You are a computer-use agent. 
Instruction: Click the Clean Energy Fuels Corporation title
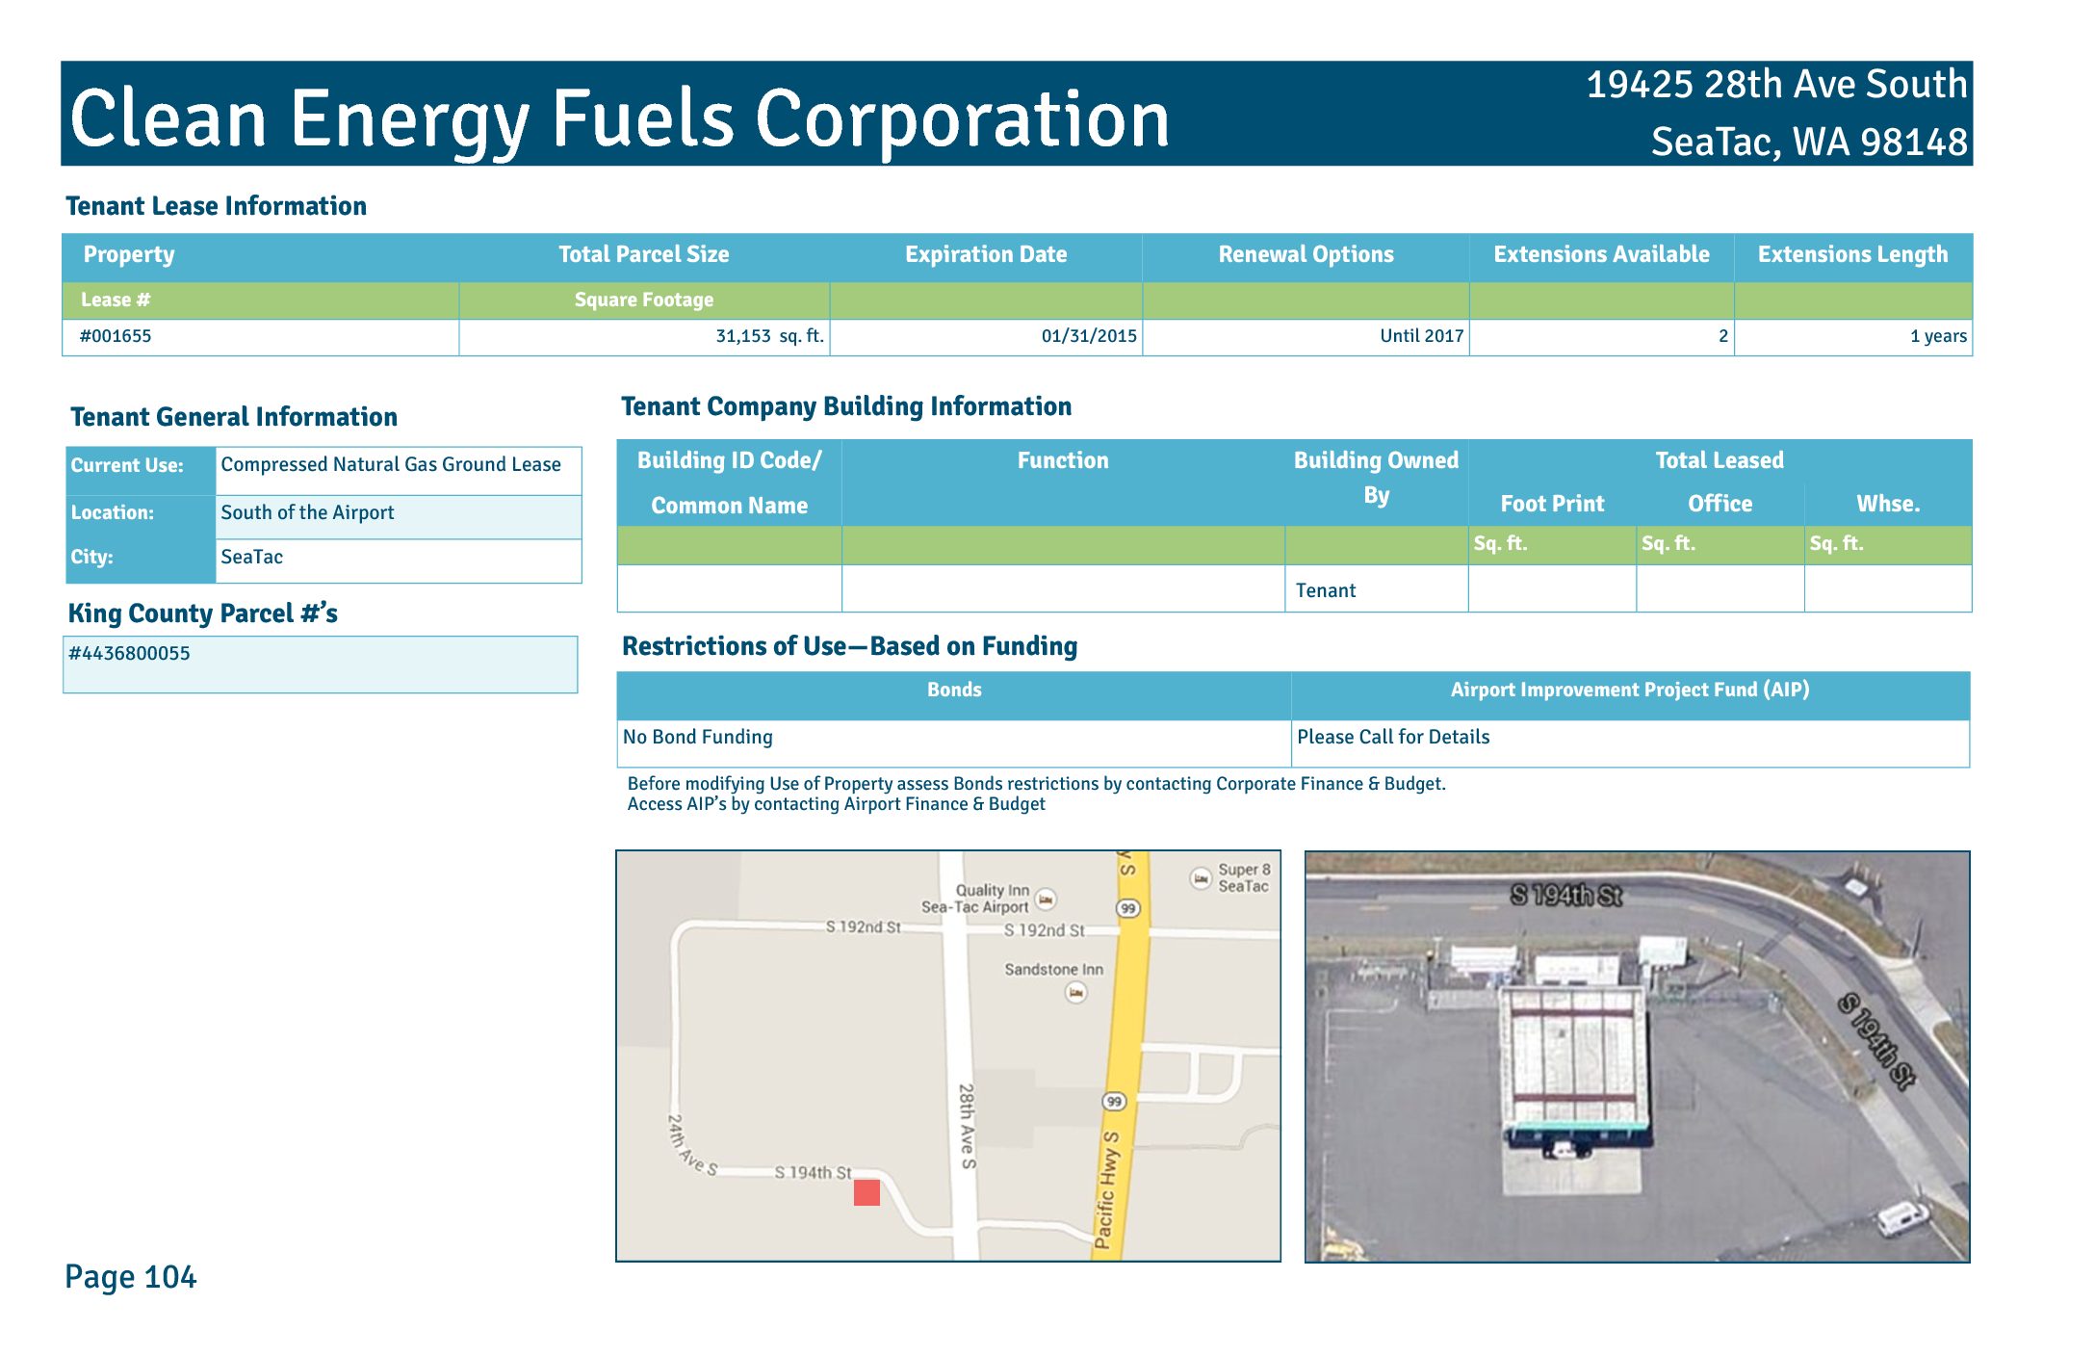click(619, 117)
